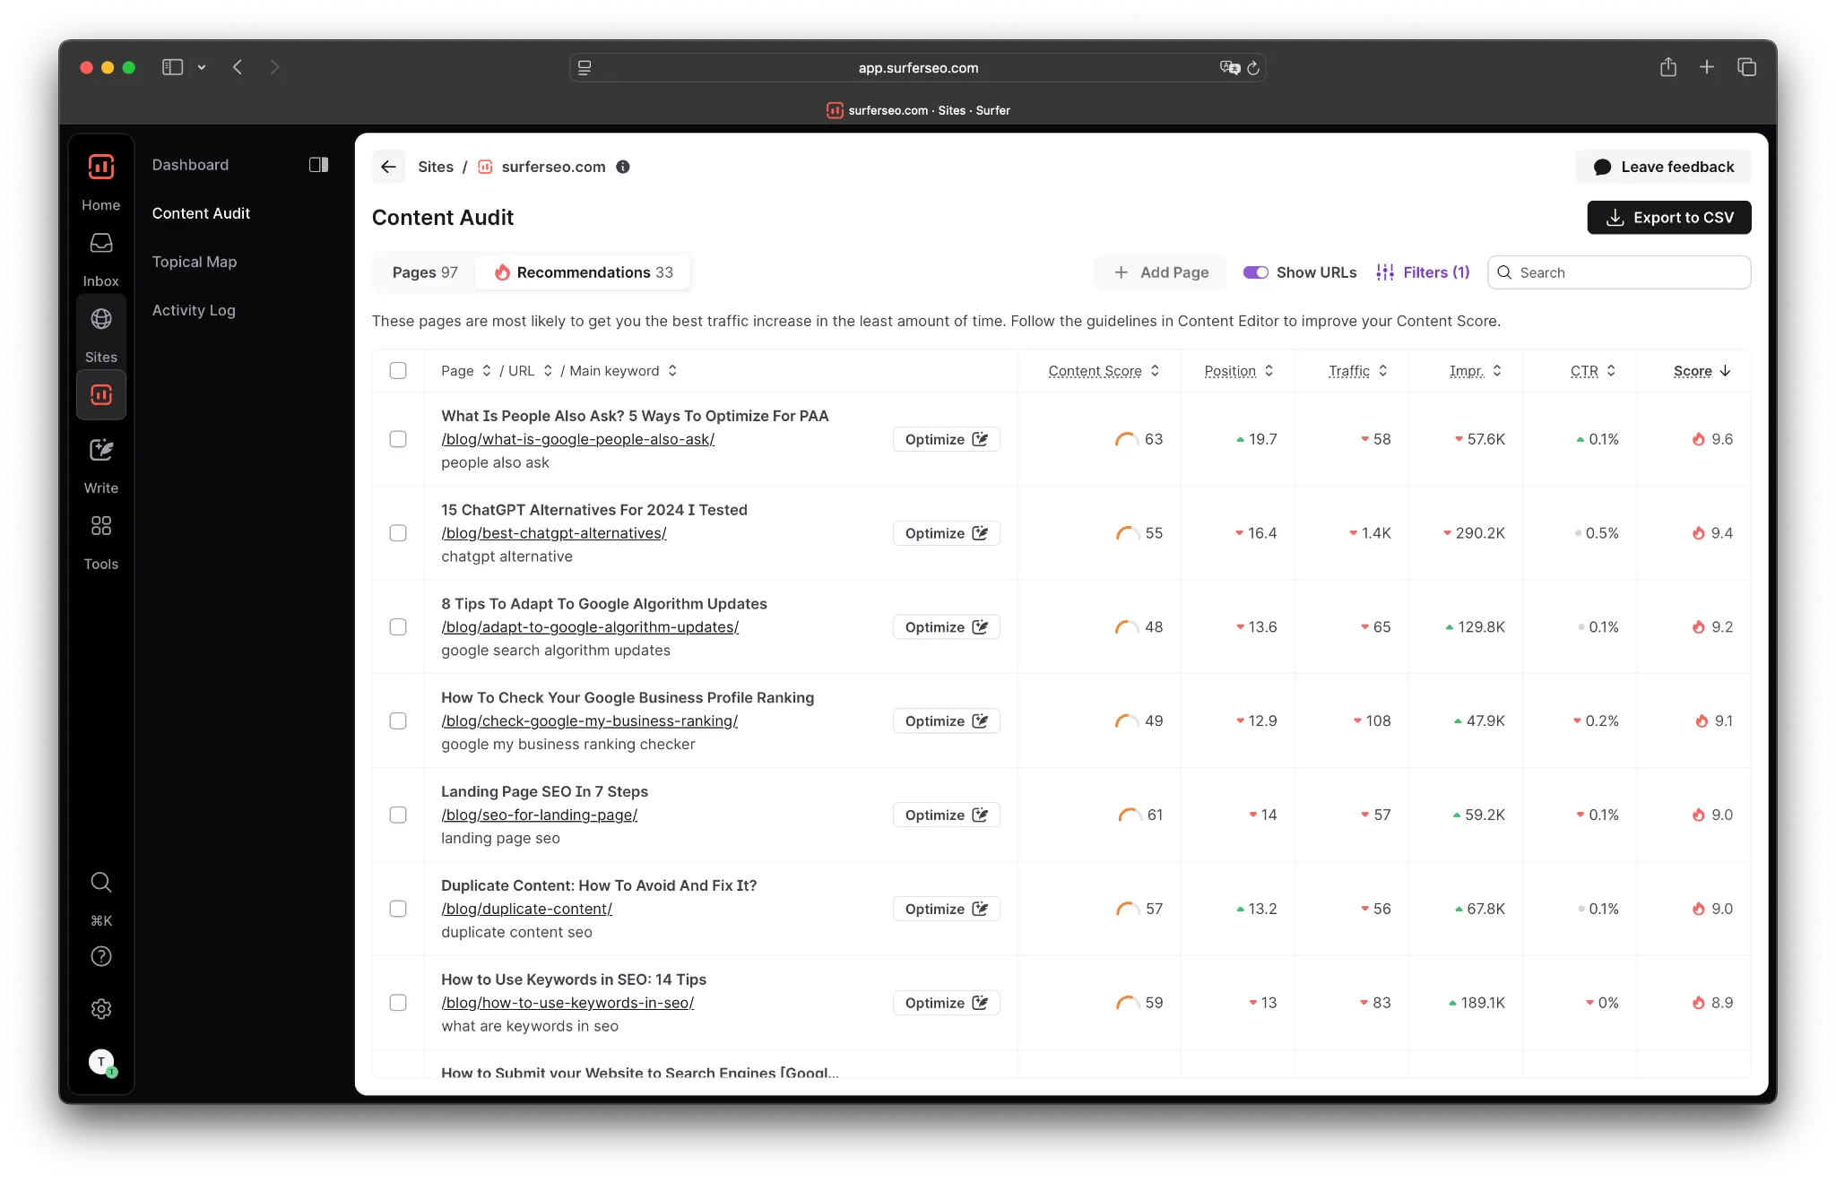Click the info icon next to surferseo.com

(623, 167)
